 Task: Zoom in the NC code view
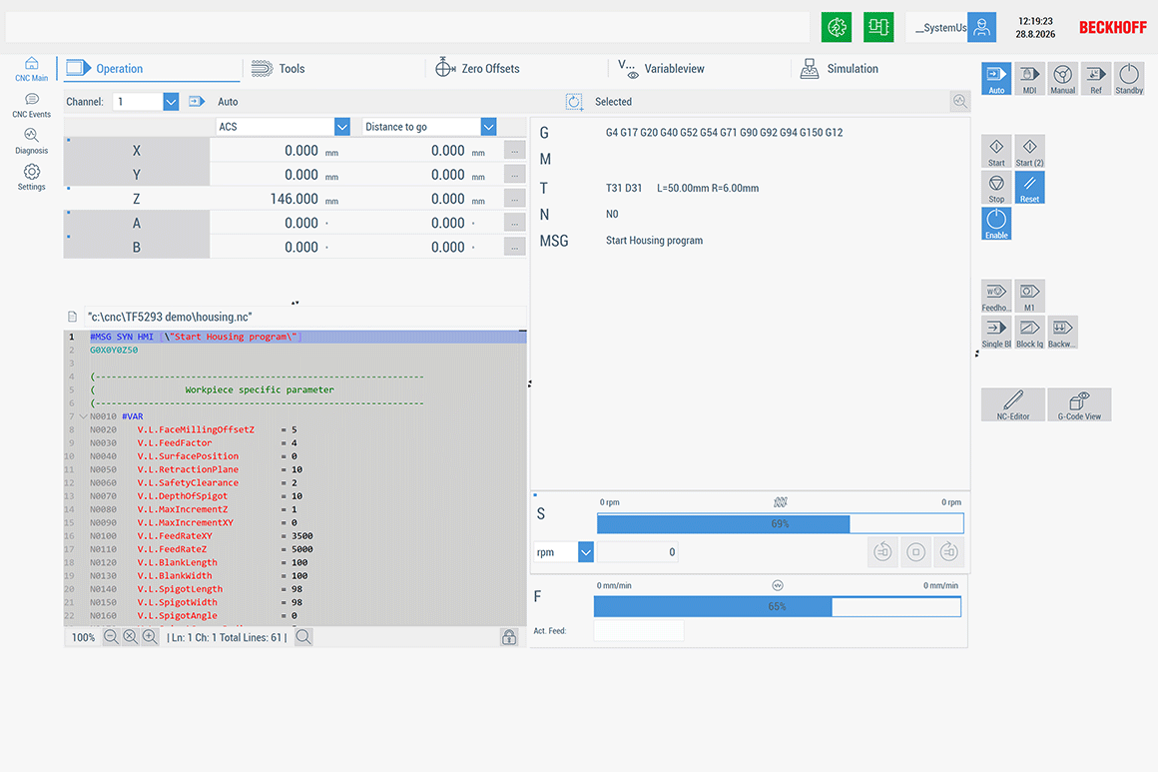point(150,637)
